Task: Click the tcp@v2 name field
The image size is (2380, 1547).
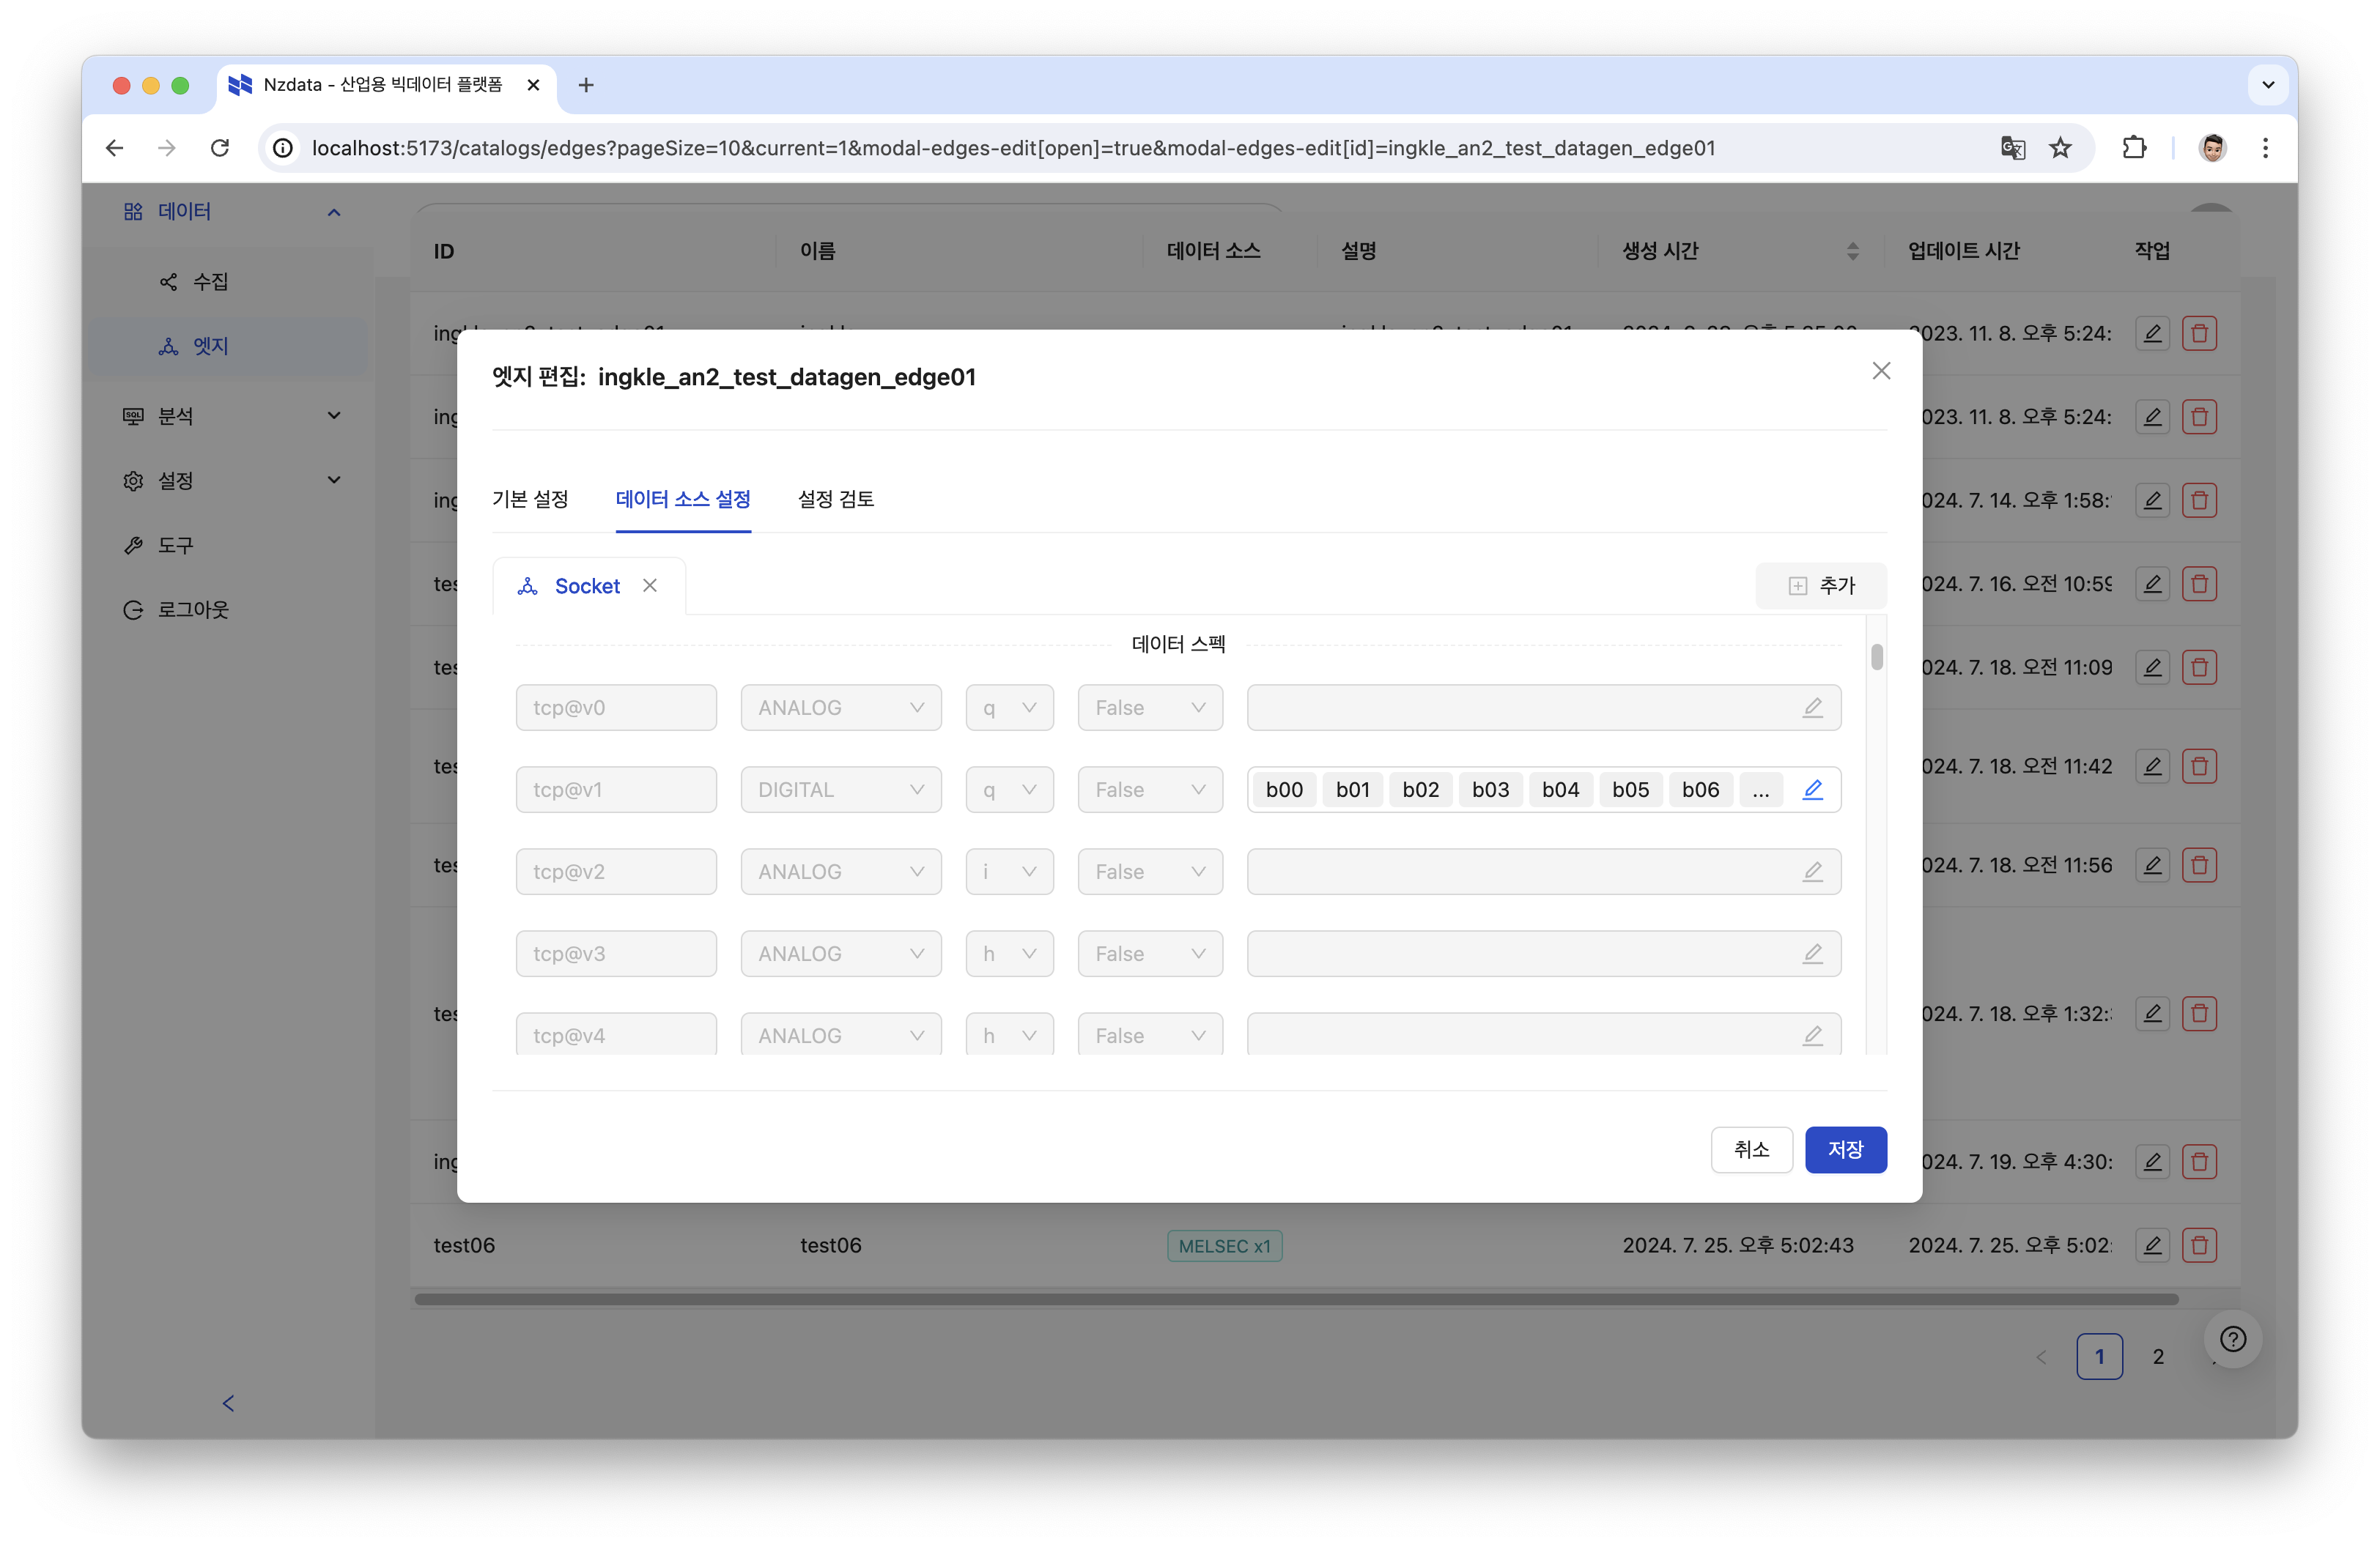Action: click(x=616, y=872)
